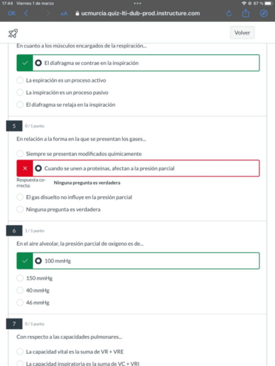
Task: Open the share sheet icon
Action: [x=246, y=13]
